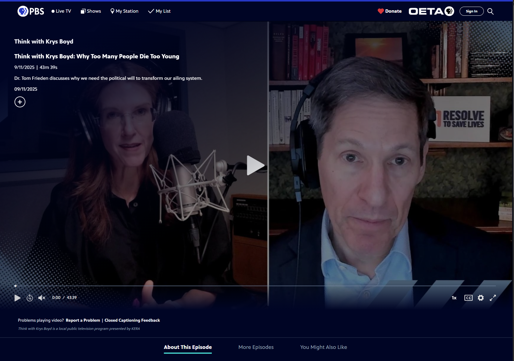Screen dimensions: 514x361
Task: Open video settings gear
Action: (x=481, y=298)
